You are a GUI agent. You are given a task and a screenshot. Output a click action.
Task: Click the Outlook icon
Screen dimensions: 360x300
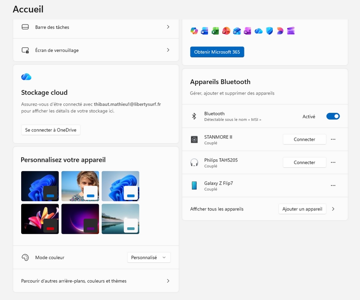[237, 31]
